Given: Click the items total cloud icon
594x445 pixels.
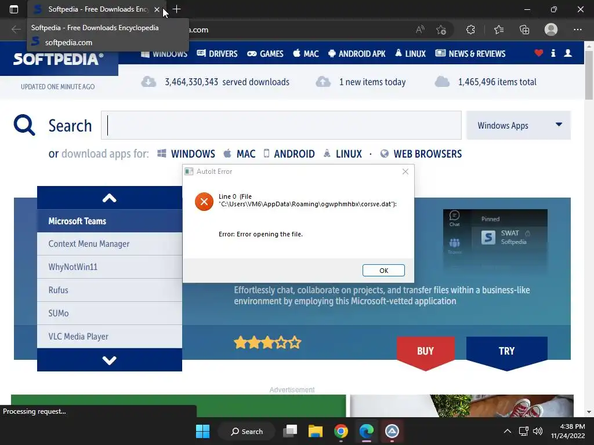Looking at the screenshot, I should pyautogui.click(x=442, y=82).
